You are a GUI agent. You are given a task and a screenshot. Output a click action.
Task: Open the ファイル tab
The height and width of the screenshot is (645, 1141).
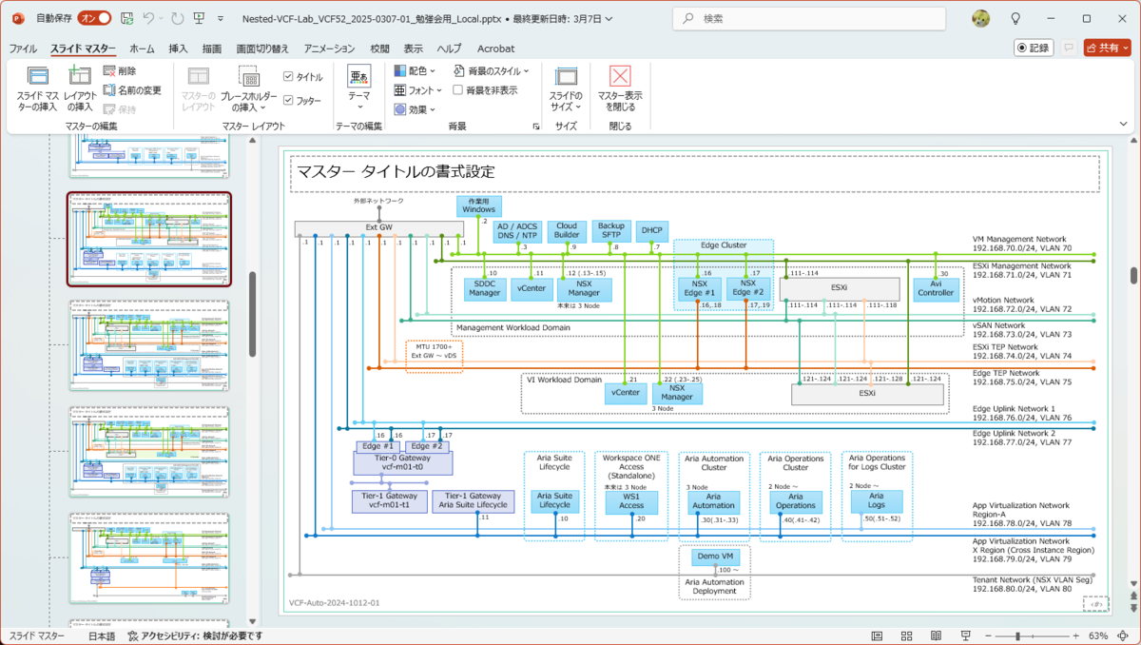tap(24, 49)
